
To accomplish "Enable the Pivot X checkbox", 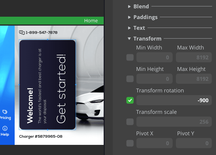I will pyautogui.click(x=130, y=143).
